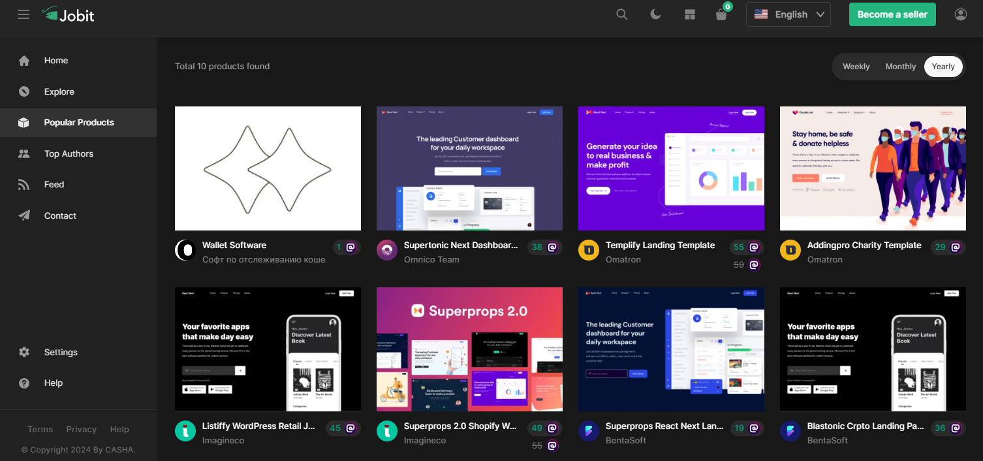
Task: Click Listiffy WordPress Retail title
Action: 259,426
